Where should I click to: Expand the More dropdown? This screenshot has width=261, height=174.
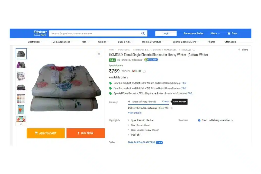click(x=215, y=33)
